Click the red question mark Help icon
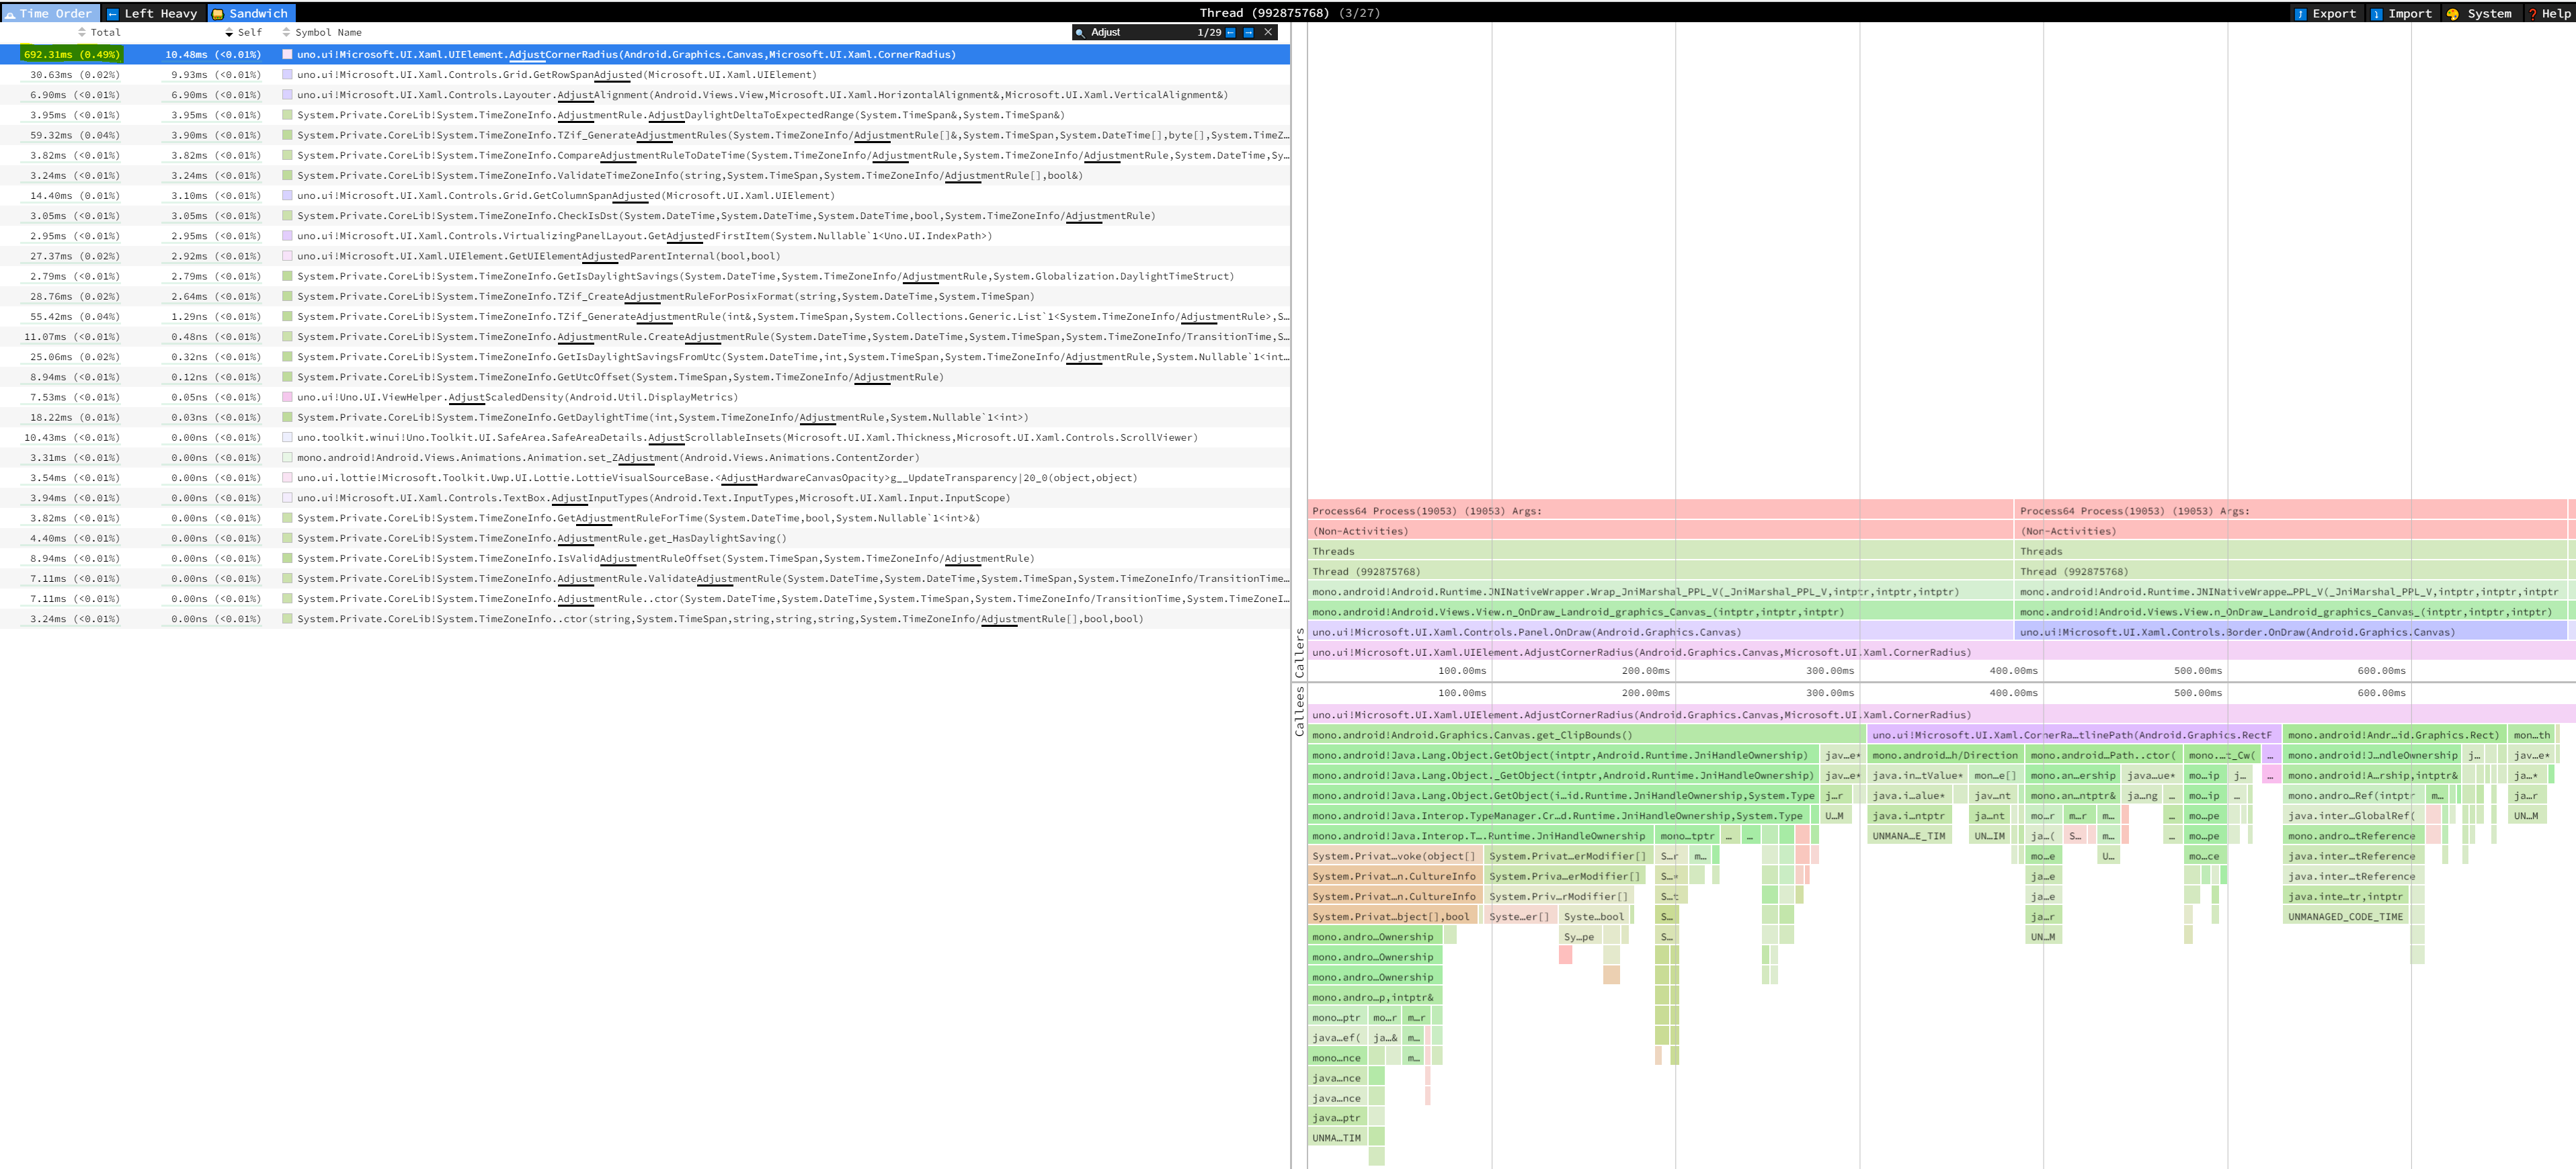The width and height of the screenshot is (2576, 1169). [2533, 13]
